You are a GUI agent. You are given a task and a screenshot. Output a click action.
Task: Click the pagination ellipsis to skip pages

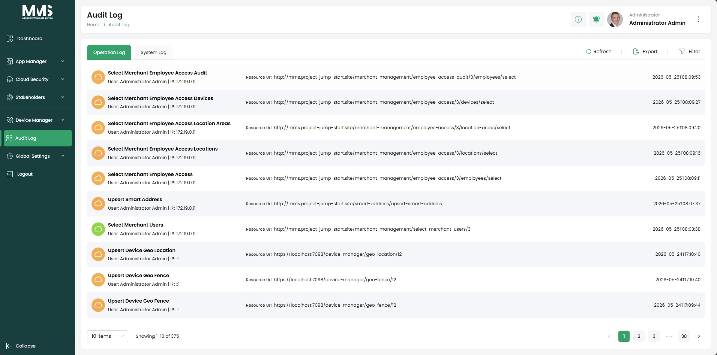669,336
